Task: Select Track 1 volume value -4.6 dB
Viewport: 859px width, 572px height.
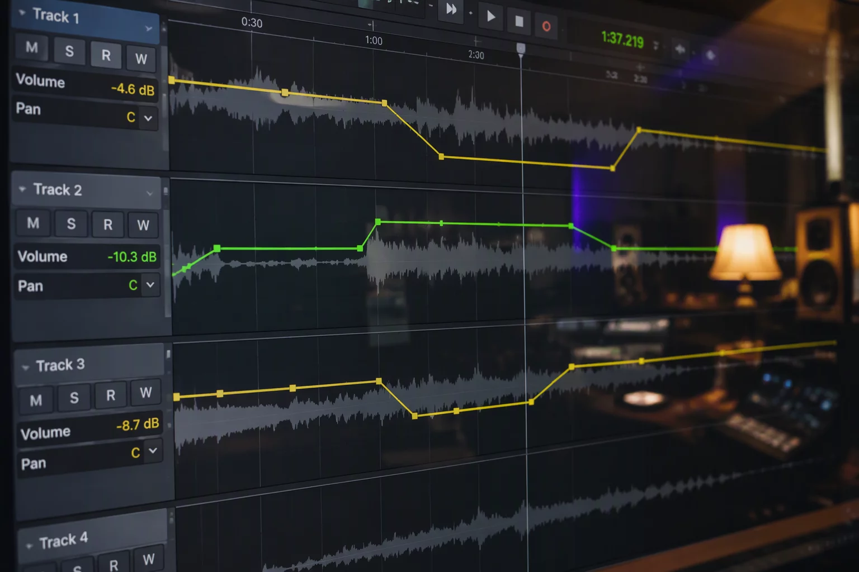Action: 132,89
